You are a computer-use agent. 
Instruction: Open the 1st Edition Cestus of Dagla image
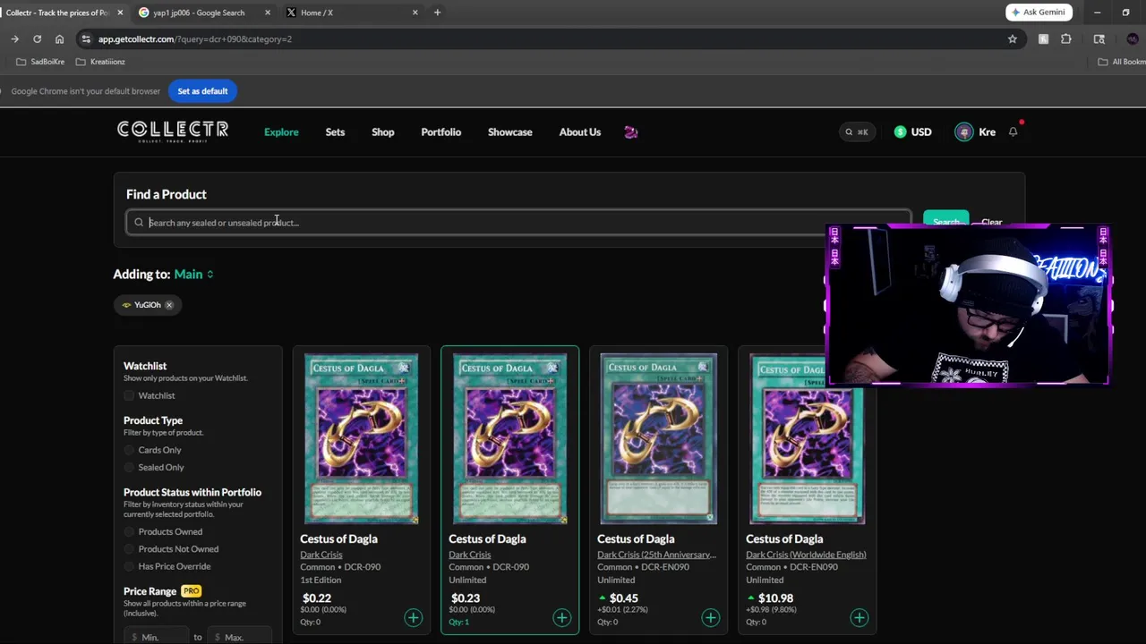[x=362, y=438]
